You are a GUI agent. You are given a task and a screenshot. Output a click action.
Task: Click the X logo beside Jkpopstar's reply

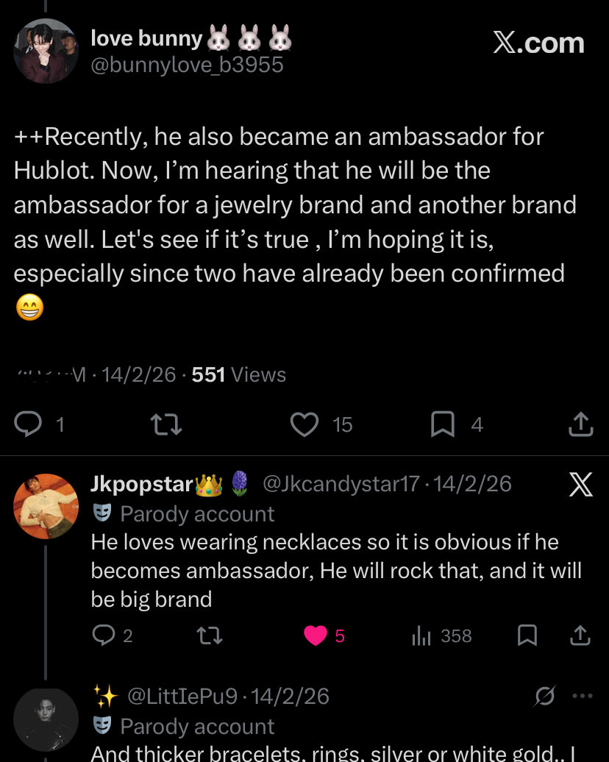pos(581,485)
